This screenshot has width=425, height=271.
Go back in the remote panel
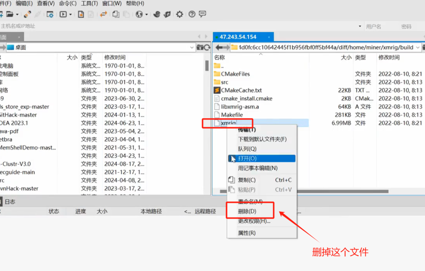pyautogui.click(x=219, y=48)
